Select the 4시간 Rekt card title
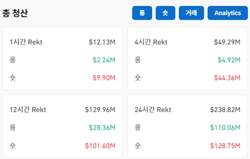Image resolution: width=250 pixels, height=159 pixels. tap(151, 42)
